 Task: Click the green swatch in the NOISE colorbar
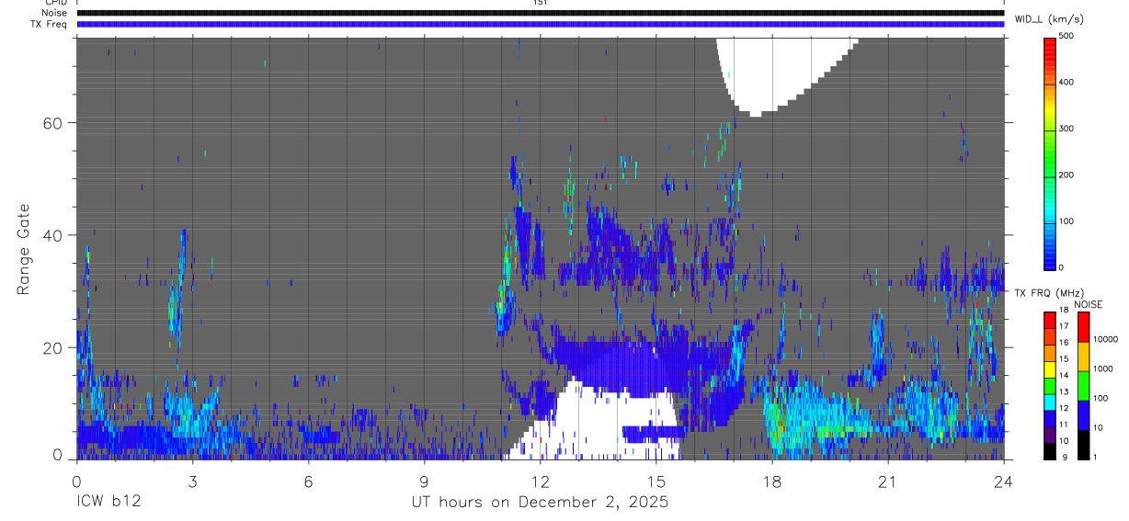tap(1083, 385)
